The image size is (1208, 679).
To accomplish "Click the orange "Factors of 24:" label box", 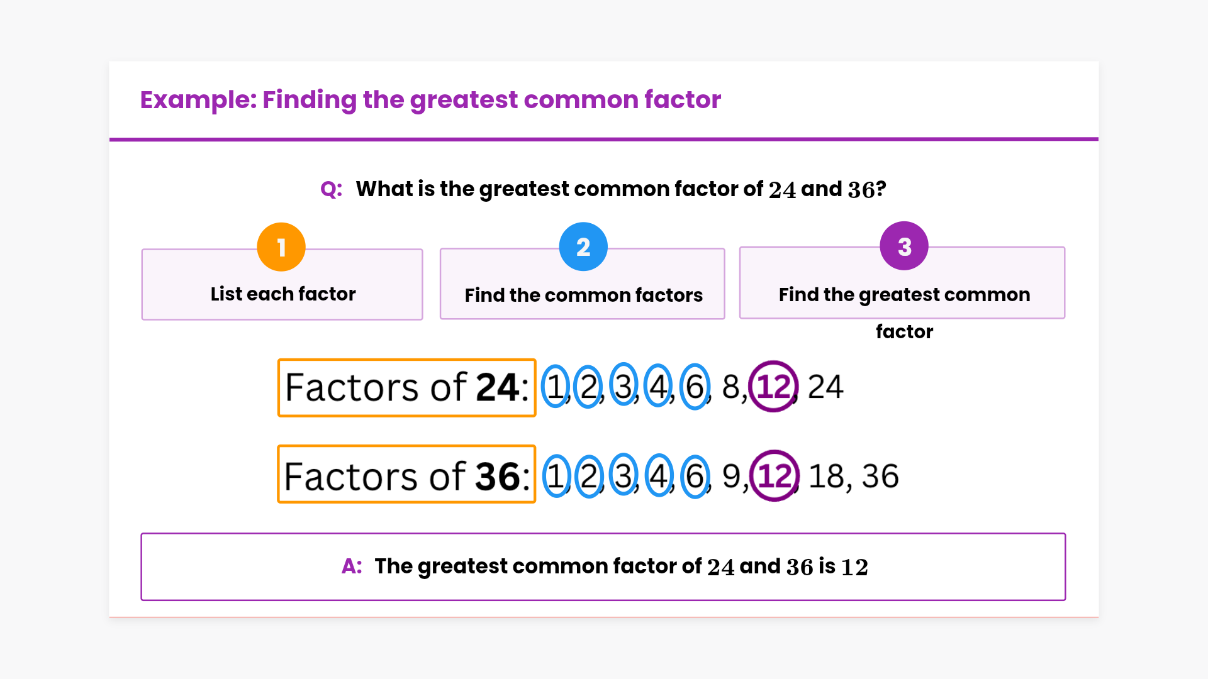I will (406, 387).
